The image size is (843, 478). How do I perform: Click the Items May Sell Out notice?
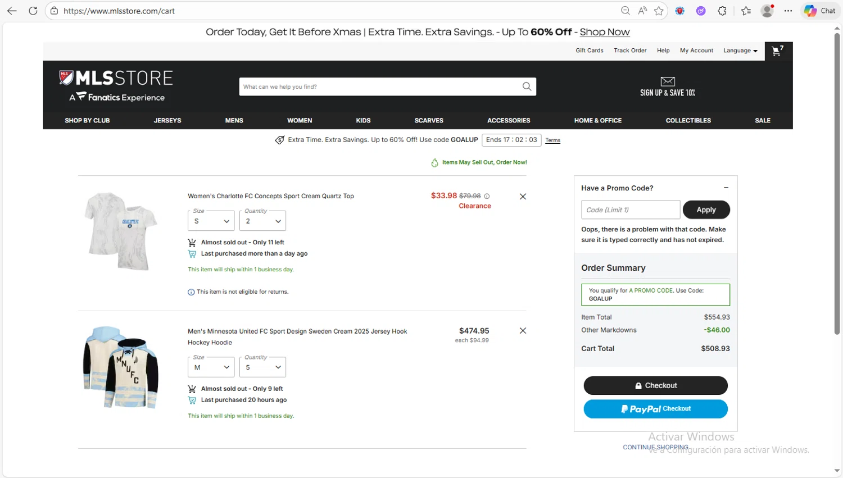[479, 162]
